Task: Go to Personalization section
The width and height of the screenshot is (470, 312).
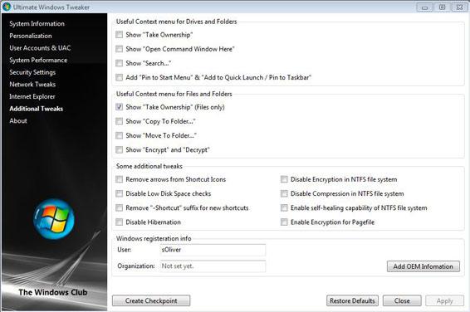Action: (31, 36)
